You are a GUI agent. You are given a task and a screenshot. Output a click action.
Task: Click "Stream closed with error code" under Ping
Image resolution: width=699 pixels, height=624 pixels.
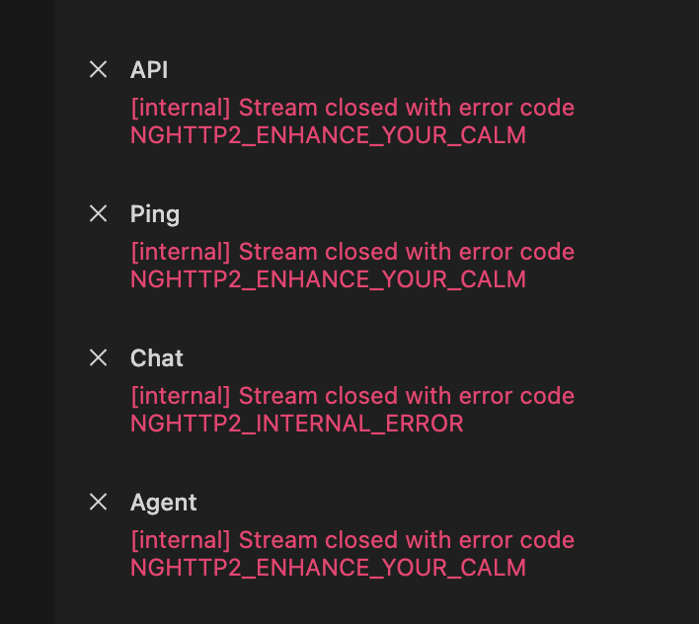click(x=406, y=252)
